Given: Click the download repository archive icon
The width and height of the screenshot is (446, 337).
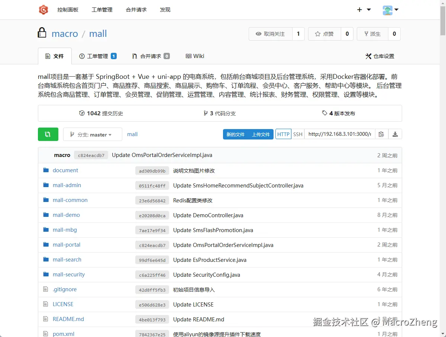Looking at the screenshot, I should pyautogui.click(x=395, y=134).
